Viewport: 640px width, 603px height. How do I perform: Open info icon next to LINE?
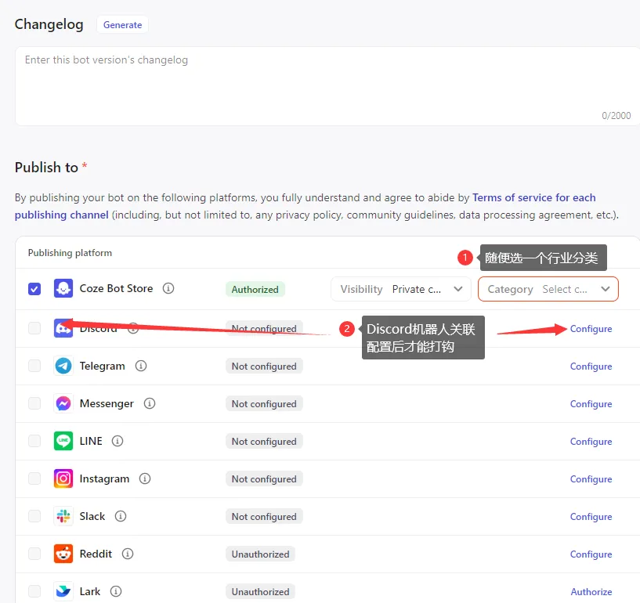[x=118, y=441]
